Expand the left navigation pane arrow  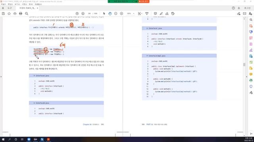click(1, 77)
